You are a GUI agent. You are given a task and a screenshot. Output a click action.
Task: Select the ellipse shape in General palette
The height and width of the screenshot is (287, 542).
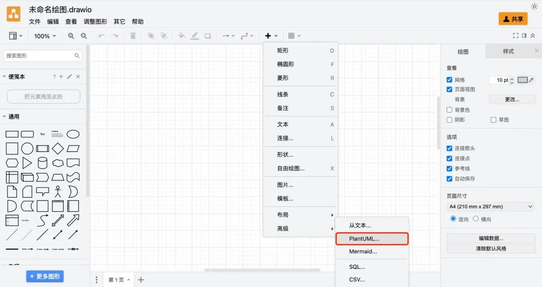(x=73, y=134)
